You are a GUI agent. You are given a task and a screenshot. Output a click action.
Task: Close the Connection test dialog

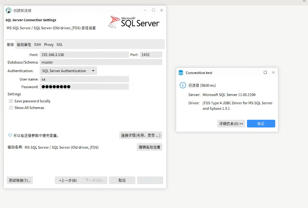[x=273, y=72]
